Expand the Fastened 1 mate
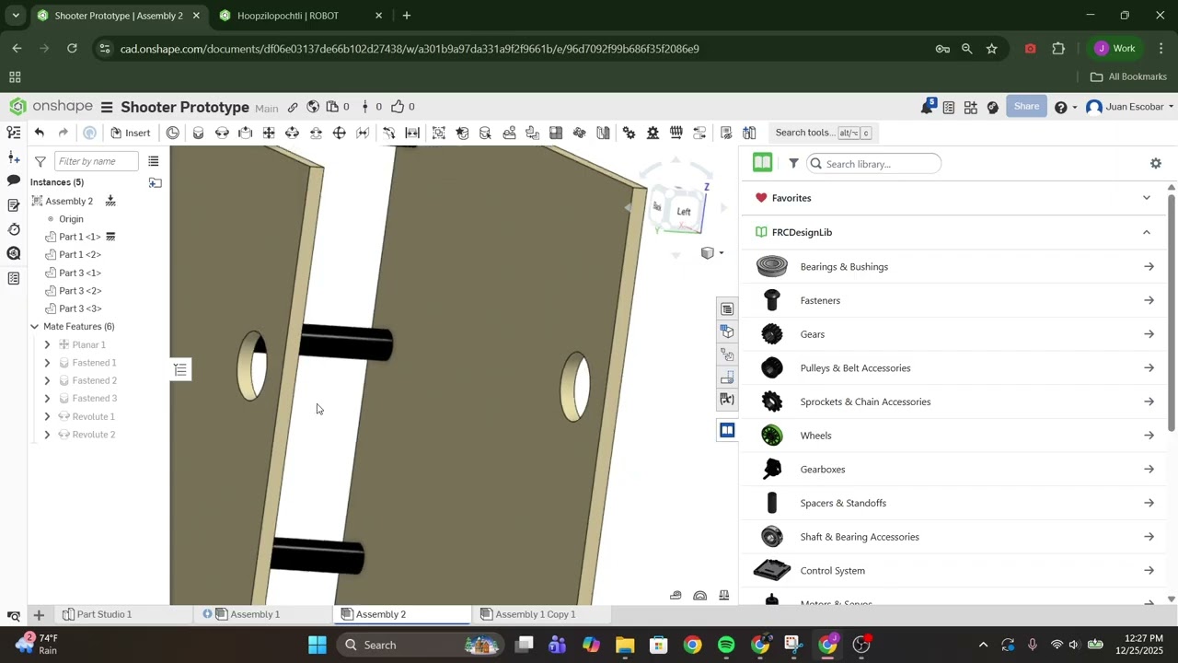The width and height of the screenshot is (1178, 663). (x=47, y=363)
